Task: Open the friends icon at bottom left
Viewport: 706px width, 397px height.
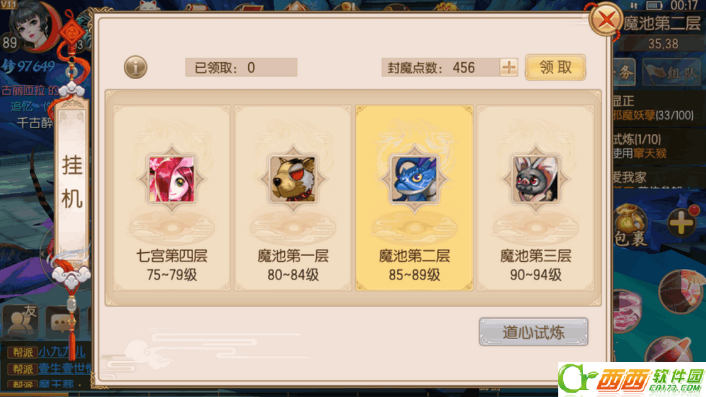Action: pos(20,321)
